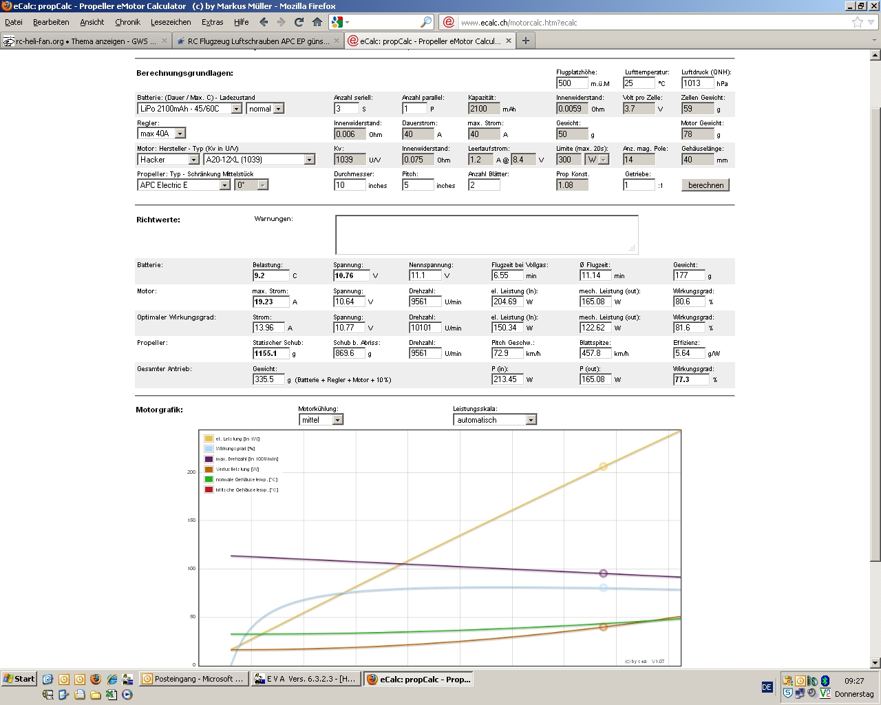Click the Getriebe ratio input field
The image size is (881, 705).
(x=639, y=185)
